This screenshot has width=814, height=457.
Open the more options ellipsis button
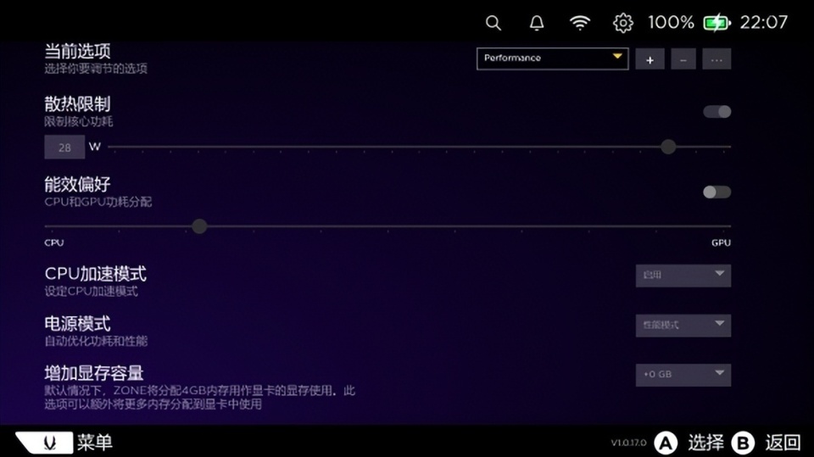tap(716, 59)
